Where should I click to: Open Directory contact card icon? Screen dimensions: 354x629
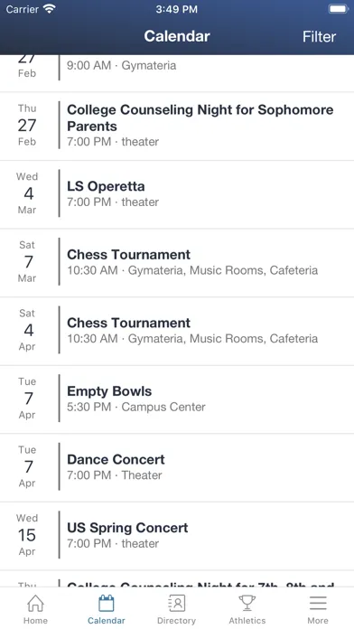(x=176, y=603)
